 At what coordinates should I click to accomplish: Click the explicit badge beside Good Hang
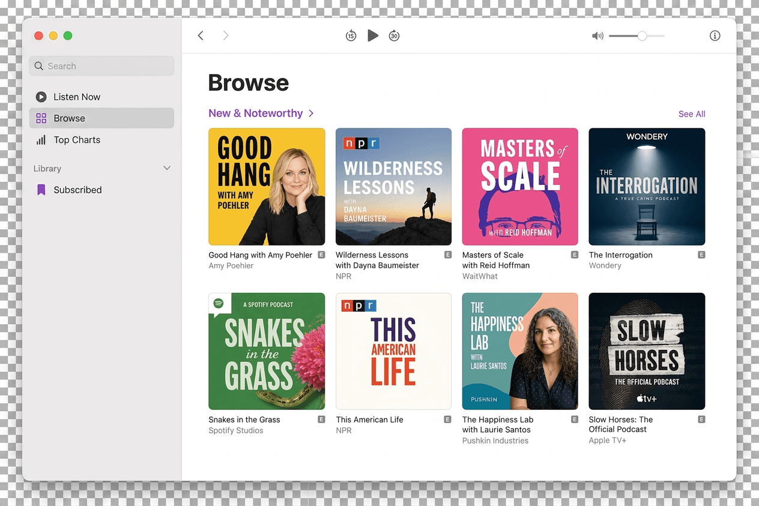click(x=321, y=255)
